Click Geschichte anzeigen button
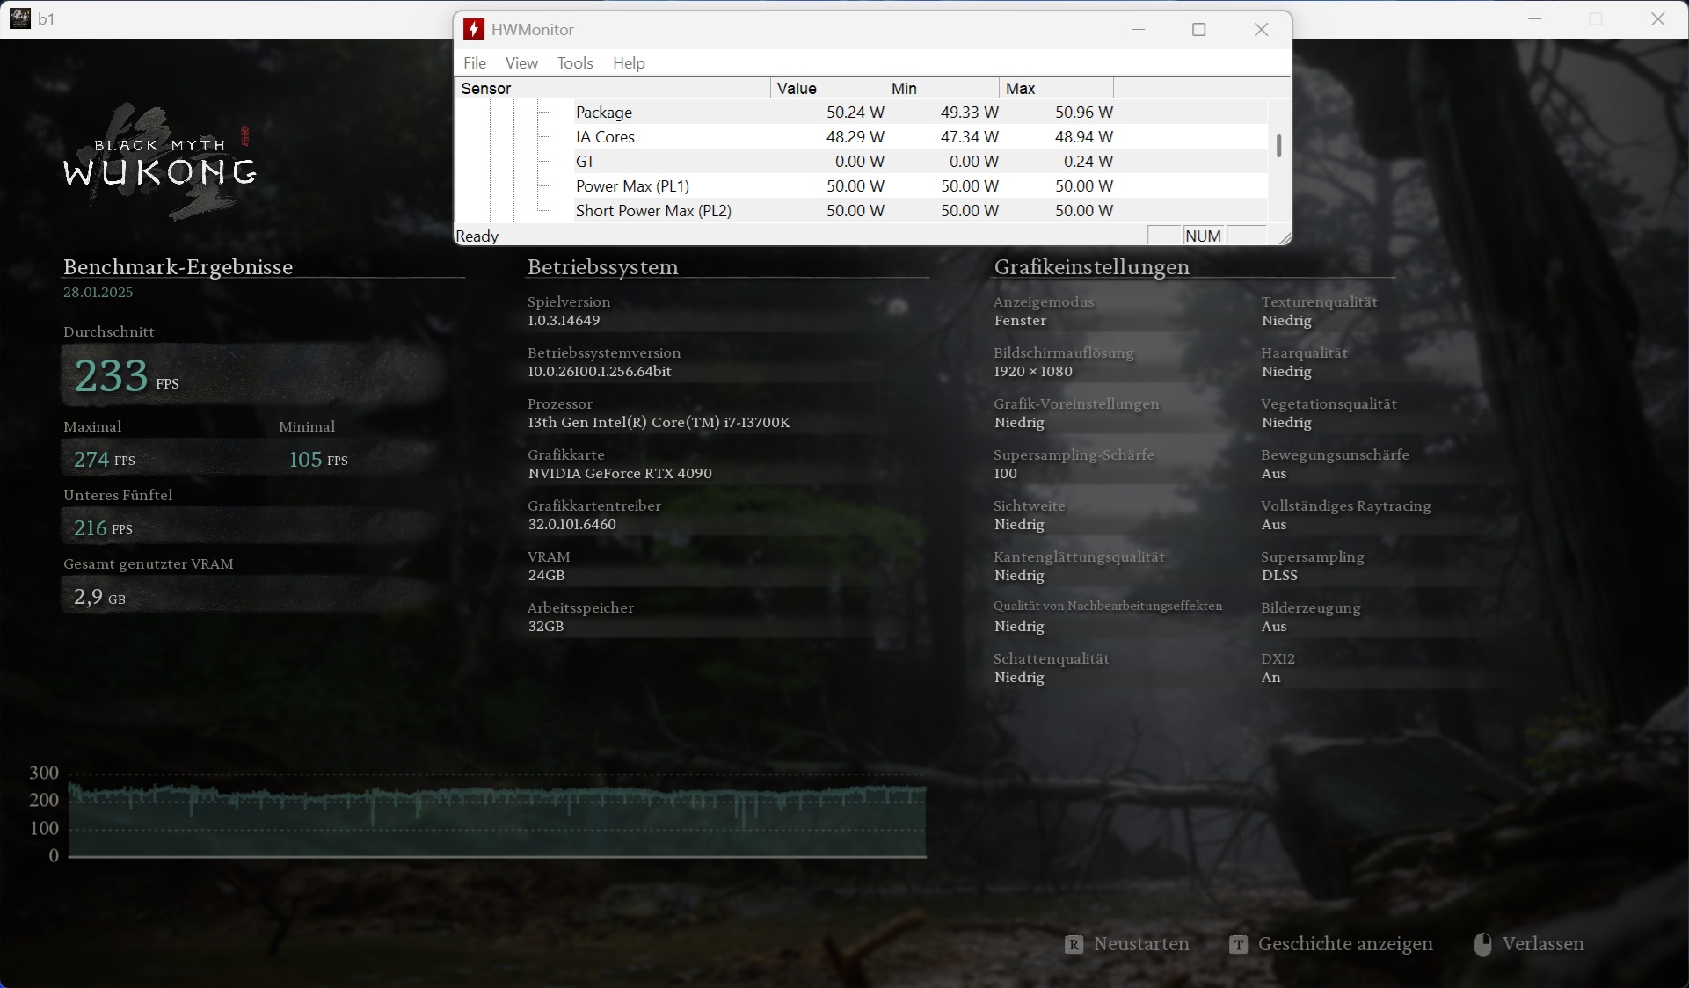The width and height of the screenshot is (1689, 988). pos(1344,944)
